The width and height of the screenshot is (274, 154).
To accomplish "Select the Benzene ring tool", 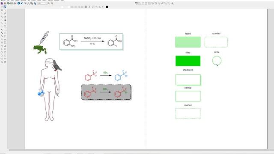I will (x=5, y=62).
